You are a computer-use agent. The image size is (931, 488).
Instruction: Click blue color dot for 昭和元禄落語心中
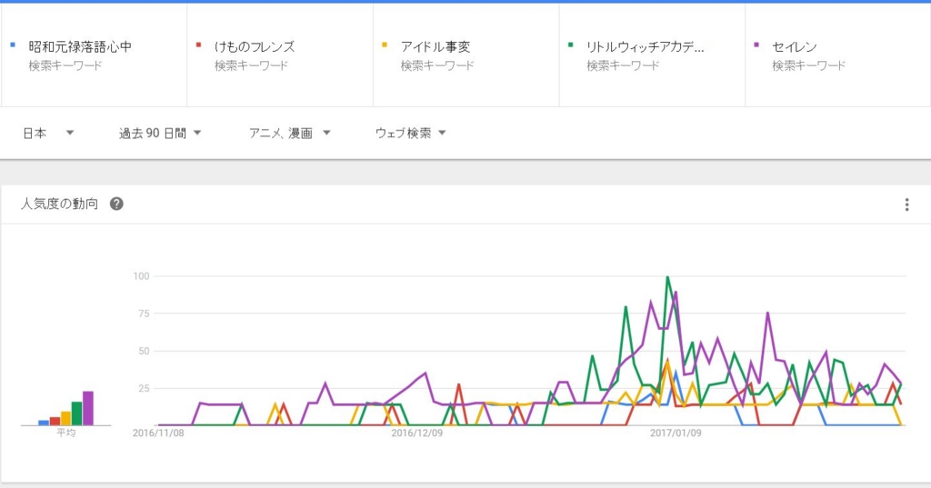(x=13, y=45)
